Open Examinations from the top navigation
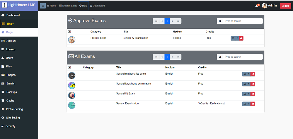The height and width of the screenshot is (139, 293). (x=68, y=6)
